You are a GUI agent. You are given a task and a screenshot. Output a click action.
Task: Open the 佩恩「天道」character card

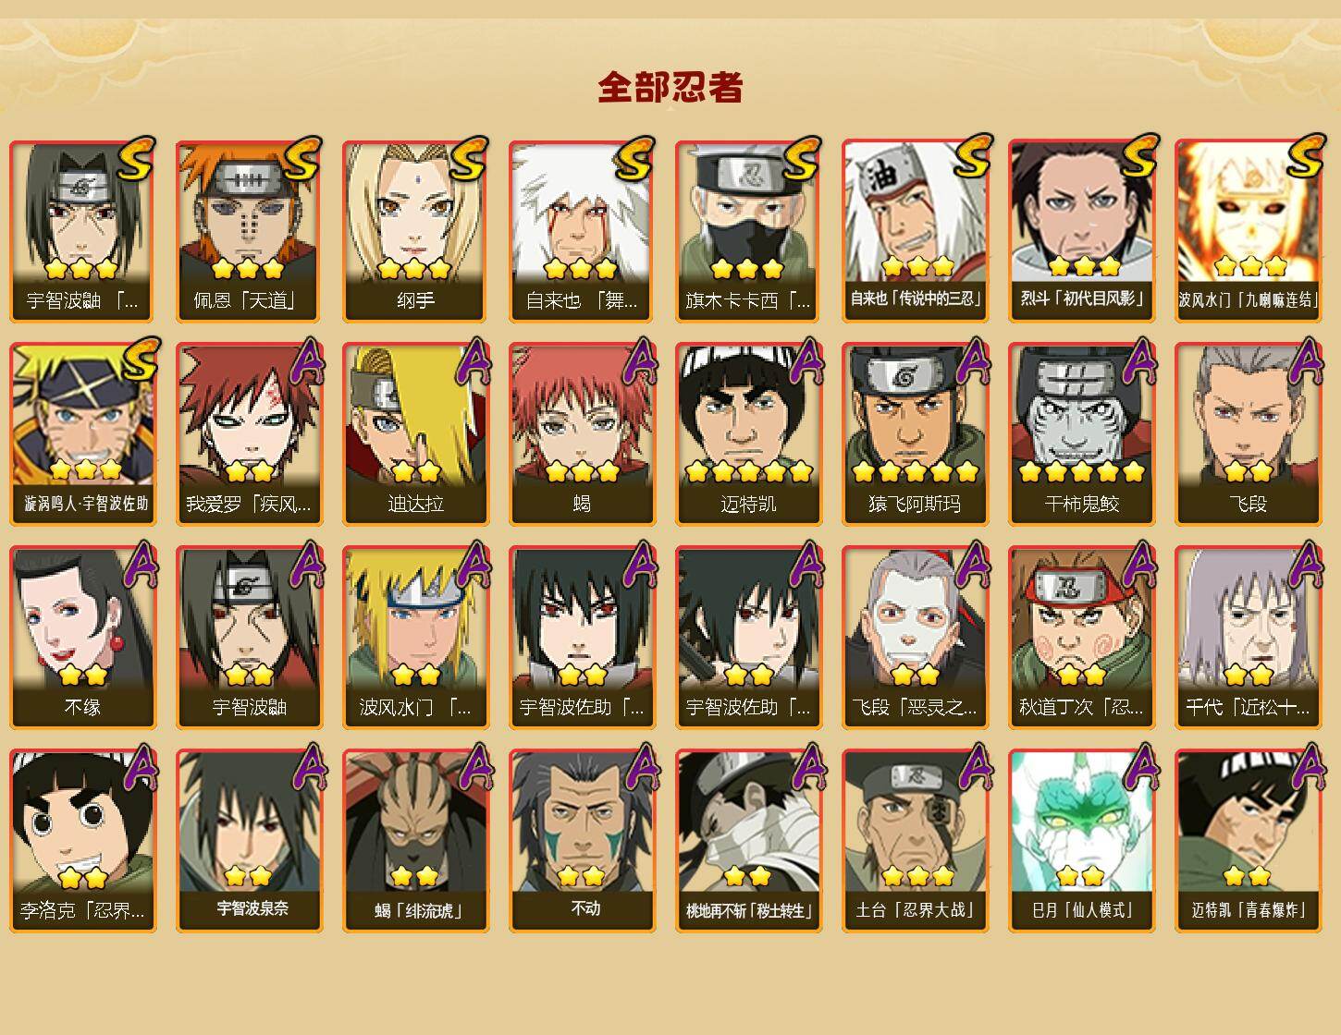249,231
